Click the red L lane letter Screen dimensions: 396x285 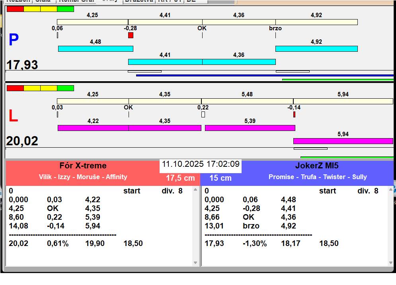(13, 116)
